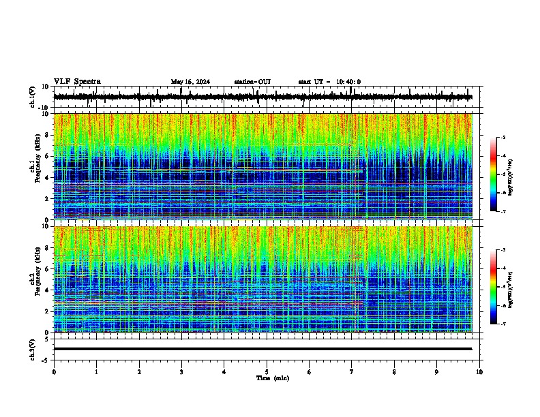Click the ch.1 'Frequency (kHz)' axis label
This screenshot has width=540, height=417.
click(x=37, y=158)
